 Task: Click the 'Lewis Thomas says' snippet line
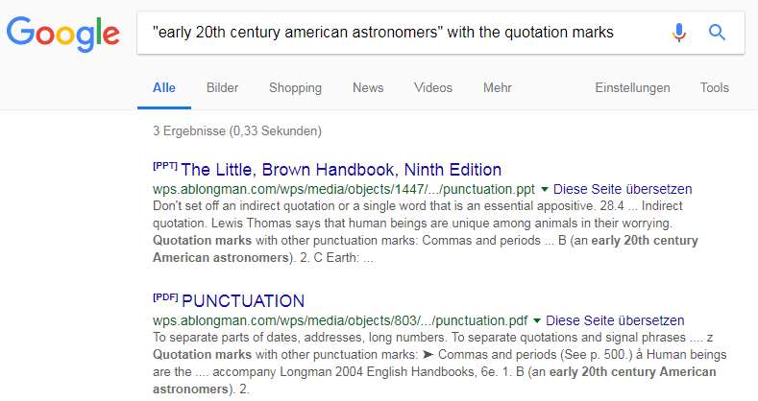point(412,224)
